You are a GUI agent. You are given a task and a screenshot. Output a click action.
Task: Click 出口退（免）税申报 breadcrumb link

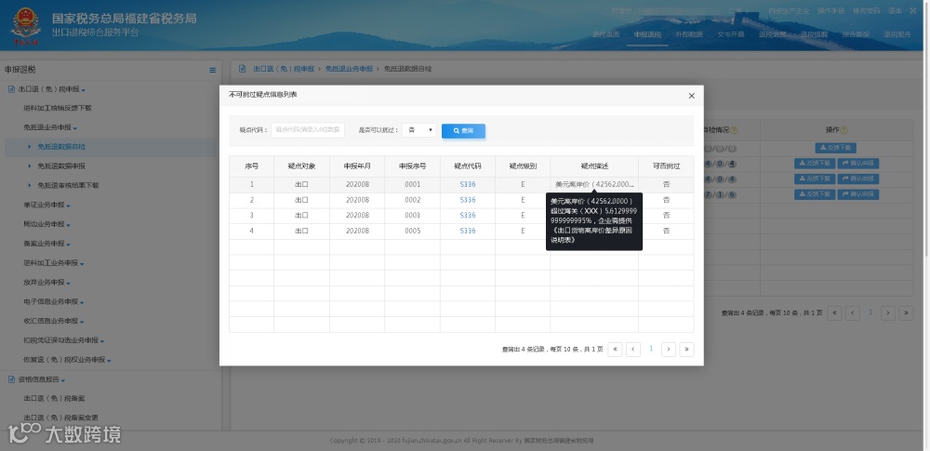(x=284, y=69)
